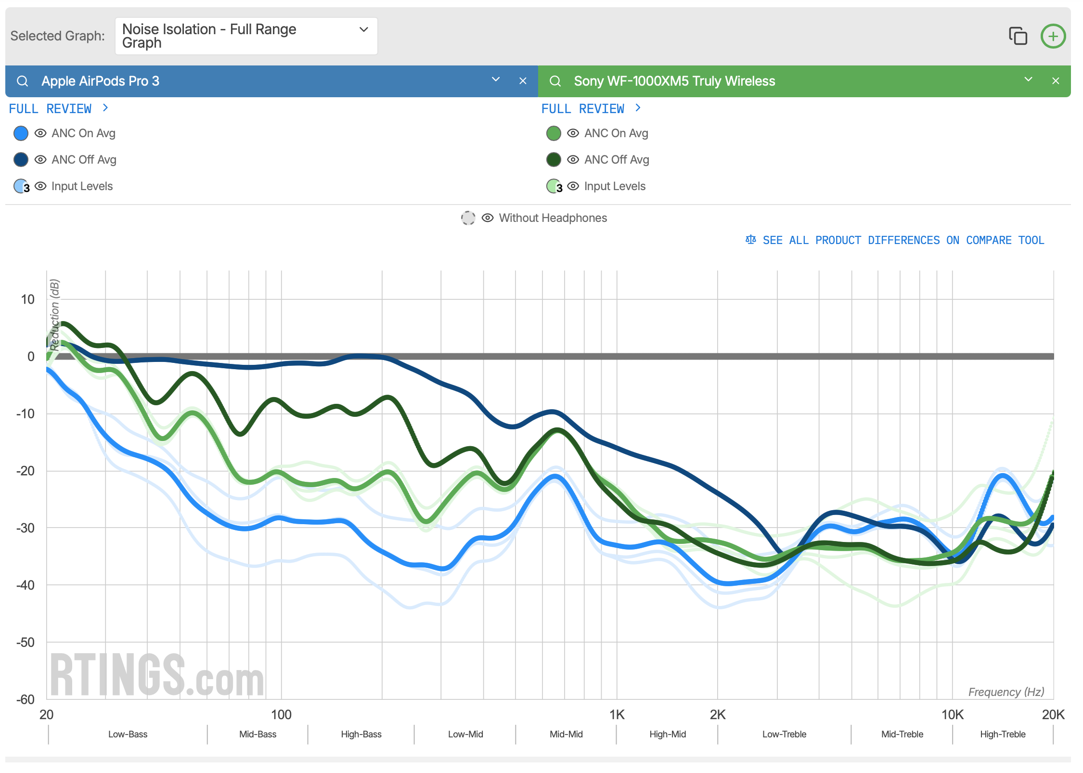Click the copy graph icon
The image size is (1083, 773).
coord(1018,36)
